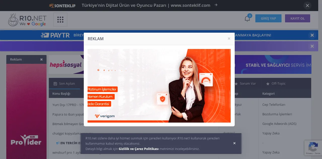Open the hepsisosyal banner ad

(x=66, y=65)
